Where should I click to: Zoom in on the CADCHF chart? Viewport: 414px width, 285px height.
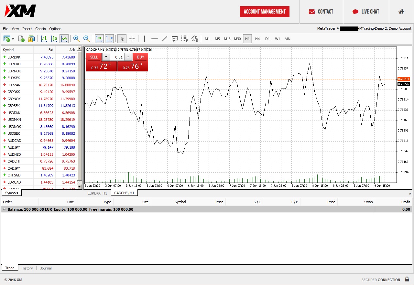76,38
